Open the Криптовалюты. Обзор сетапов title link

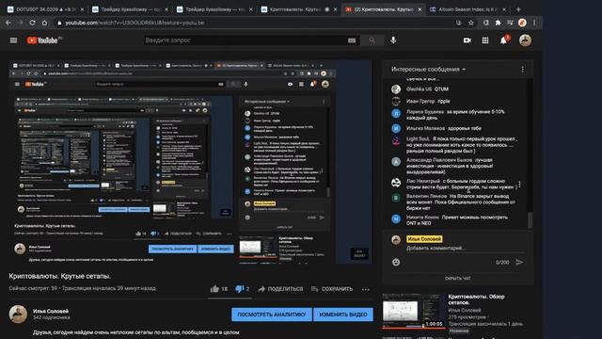(477, 299)
